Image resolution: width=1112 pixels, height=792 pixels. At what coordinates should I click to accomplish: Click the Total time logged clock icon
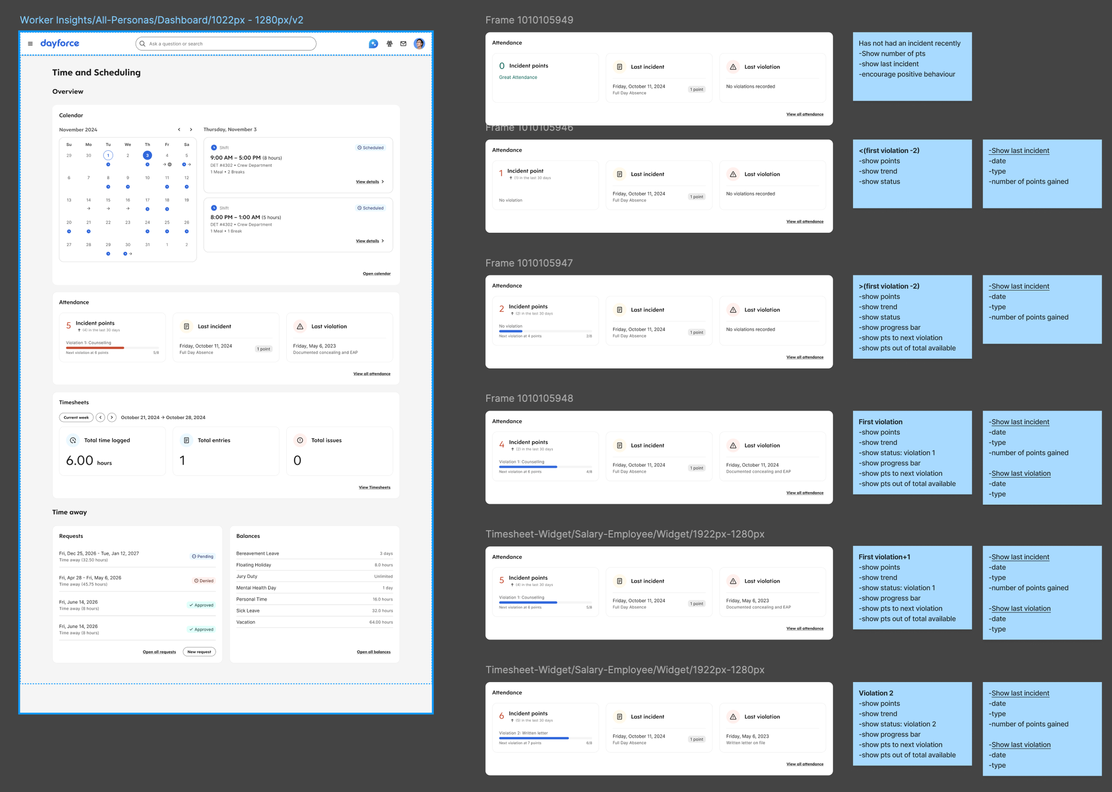click(x=73, y=440)
